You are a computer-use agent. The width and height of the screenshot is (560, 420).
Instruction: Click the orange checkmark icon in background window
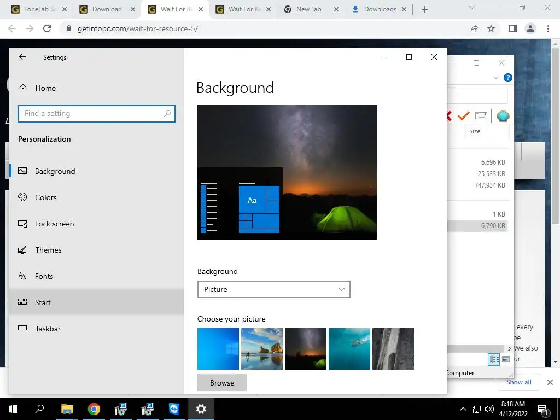[464, 116]
